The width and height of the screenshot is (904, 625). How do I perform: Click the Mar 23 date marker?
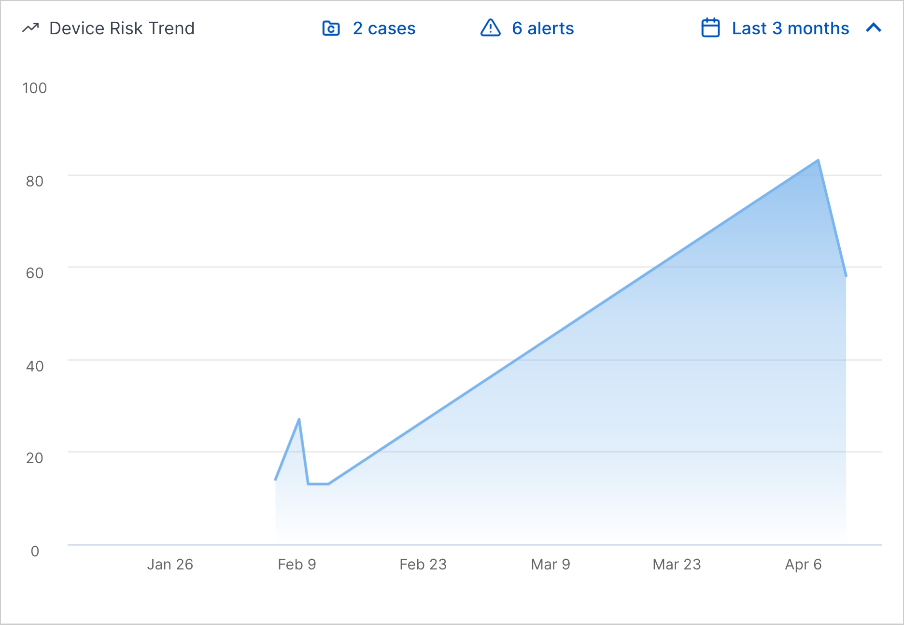click(x=677, y=564)
